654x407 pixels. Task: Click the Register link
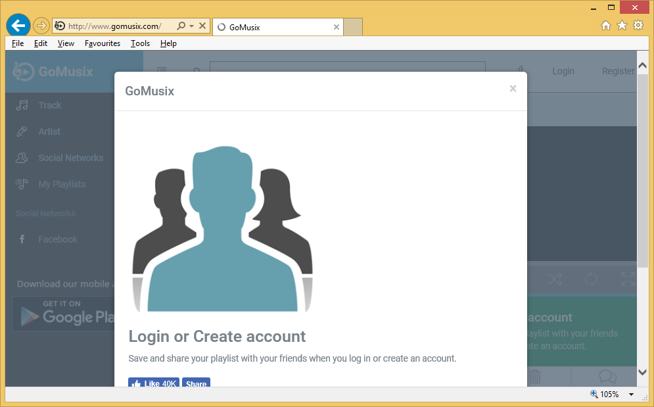click(618, 71)
